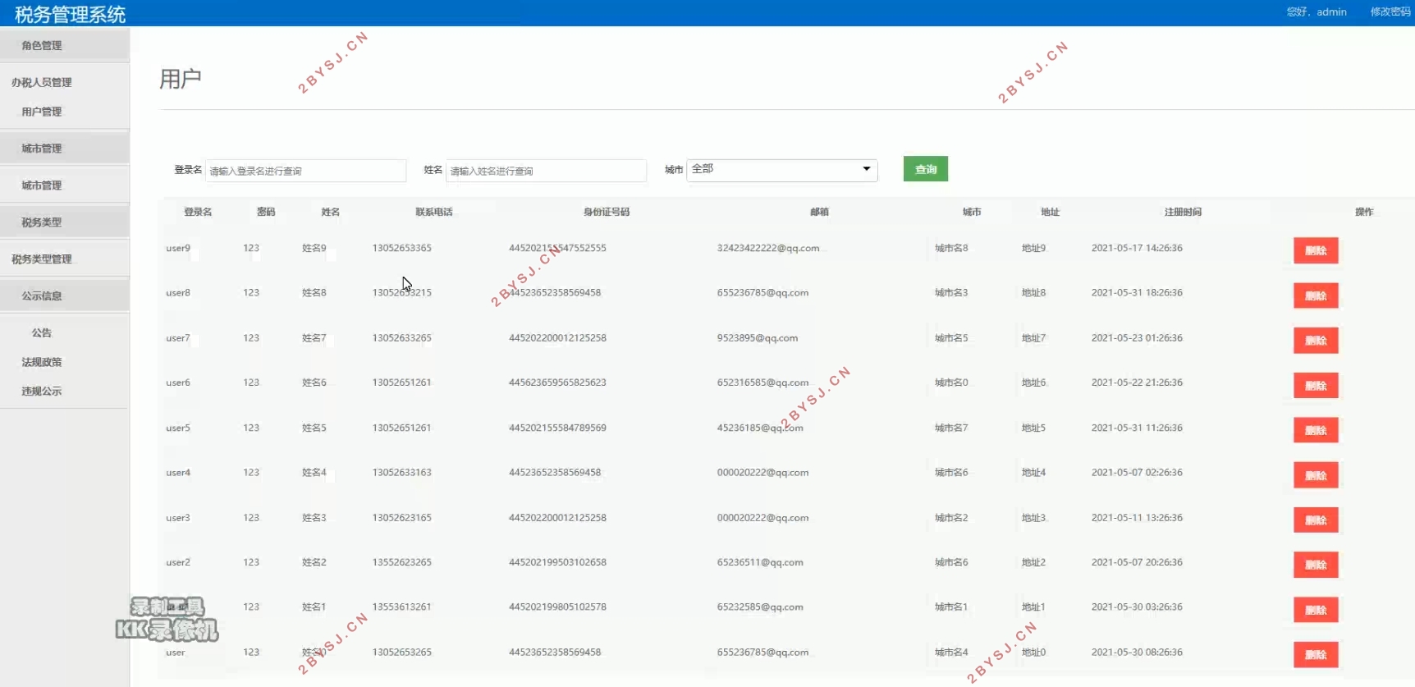
Task: Open 公告 in the sidebar
Action: click(42, 332)
